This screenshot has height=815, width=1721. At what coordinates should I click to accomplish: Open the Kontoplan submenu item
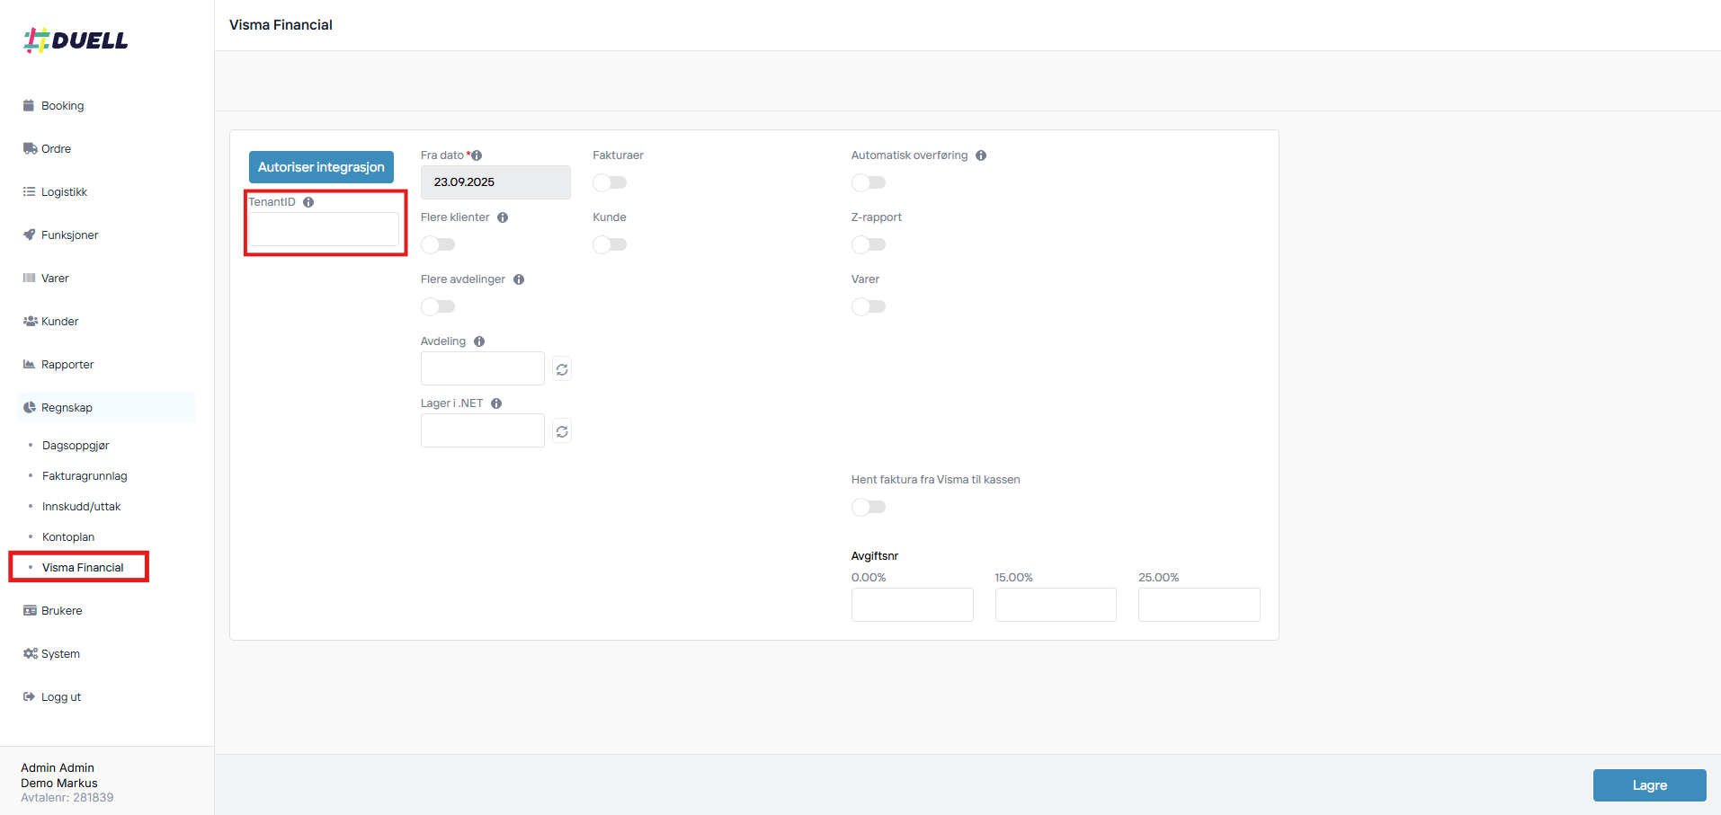(68, 537)
